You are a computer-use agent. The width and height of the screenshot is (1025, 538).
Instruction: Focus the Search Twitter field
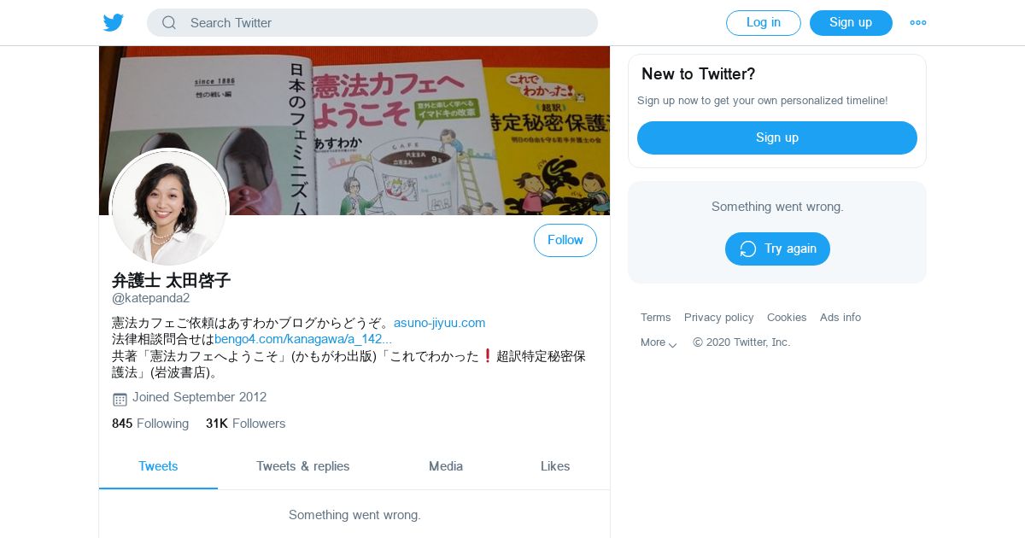[x=372, y=23]
